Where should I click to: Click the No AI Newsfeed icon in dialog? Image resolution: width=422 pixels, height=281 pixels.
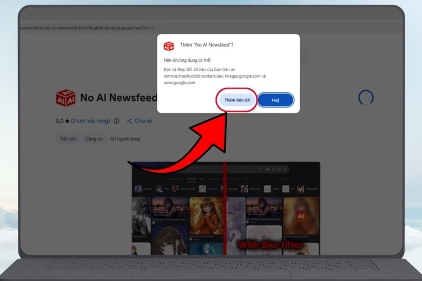169,46
